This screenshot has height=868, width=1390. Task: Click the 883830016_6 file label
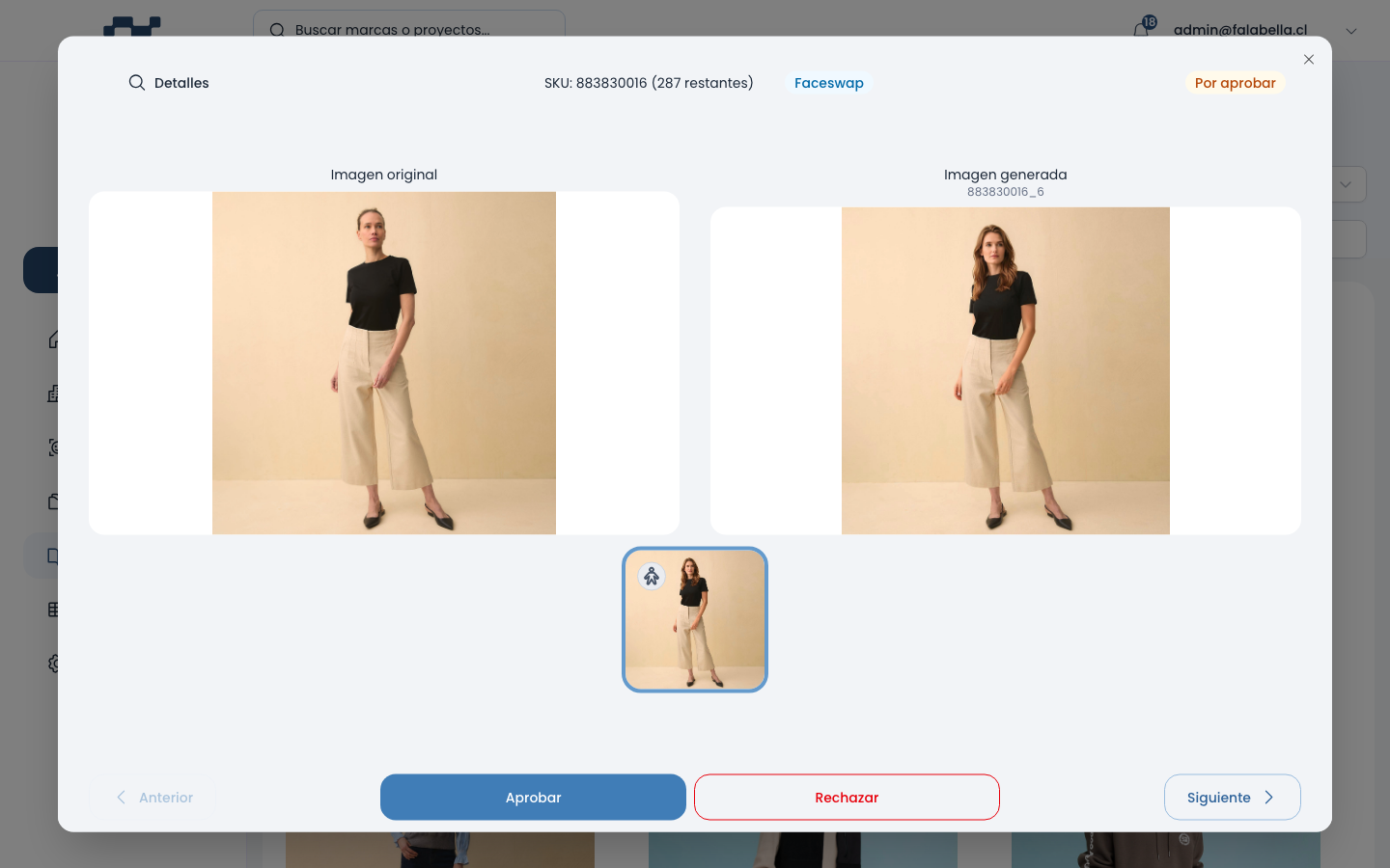1006,192
